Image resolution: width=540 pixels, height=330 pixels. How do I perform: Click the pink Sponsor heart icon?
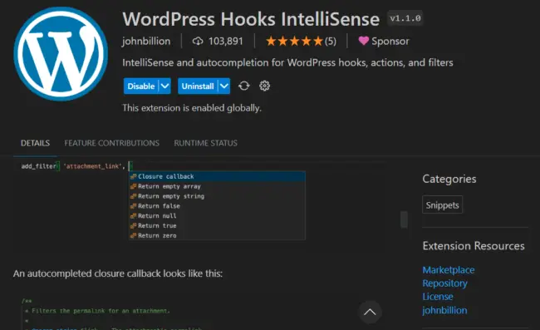[363, 41]
